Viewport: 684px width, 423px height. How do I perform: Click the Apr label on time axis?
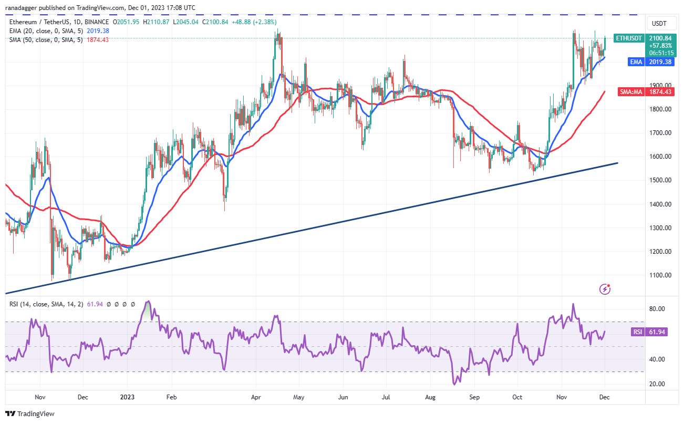255,398
